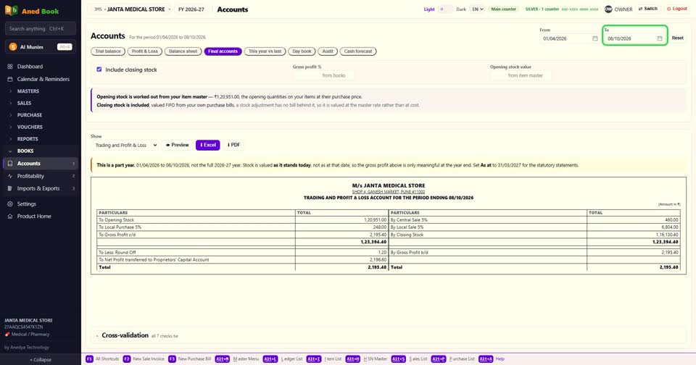
Task: Click the F3 New Purchase Bill badge
Action: point(172,358)
